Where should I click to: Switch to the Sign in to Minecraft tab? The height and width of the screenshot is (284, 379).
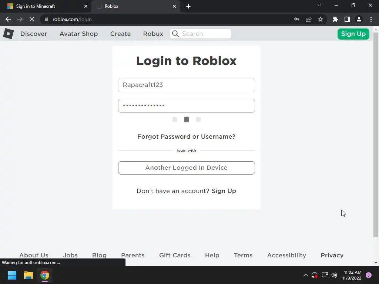(46, 6)
